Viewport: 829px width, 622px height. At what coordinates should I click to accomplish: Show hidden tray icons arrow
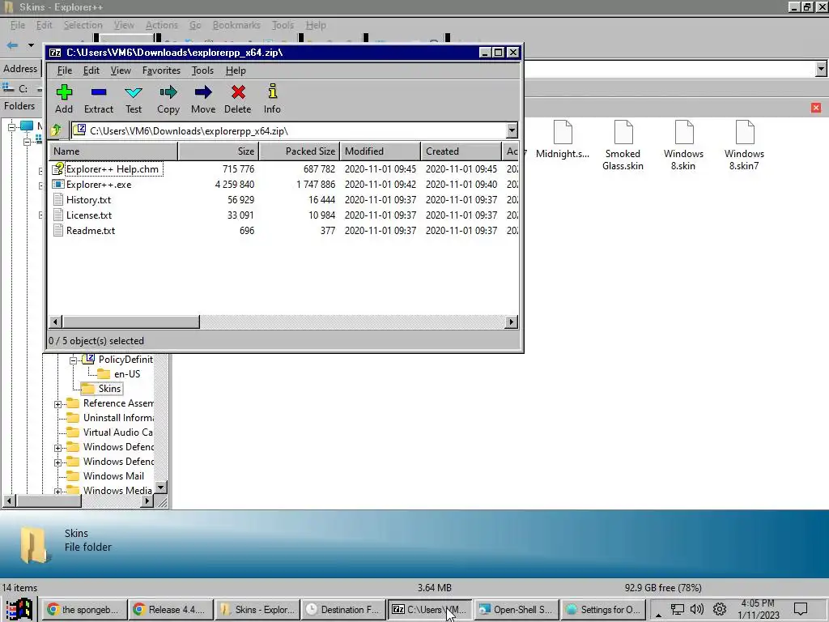tap(658, 614)
